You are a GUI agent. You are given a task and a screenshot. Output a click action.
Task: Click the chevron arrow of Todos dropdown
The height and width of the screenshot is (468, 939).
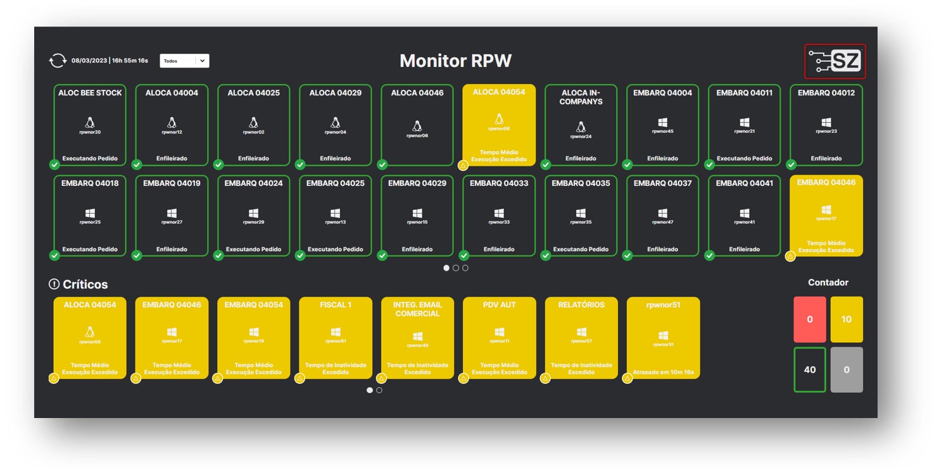click(202, 61)
